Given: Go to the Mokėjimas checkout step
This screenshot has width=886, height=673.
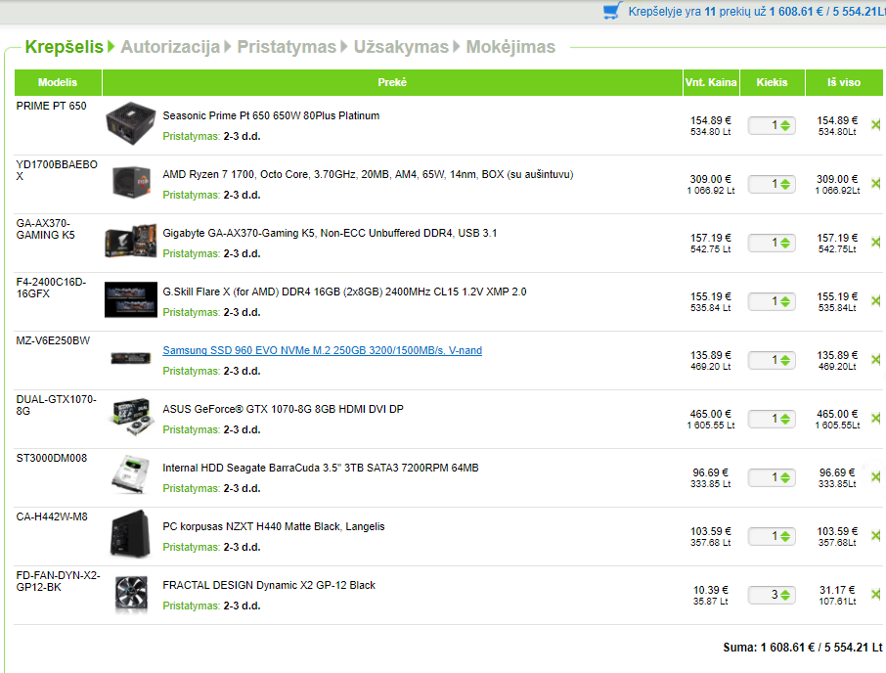Looking at the screenshot, I should coord(510,47).
